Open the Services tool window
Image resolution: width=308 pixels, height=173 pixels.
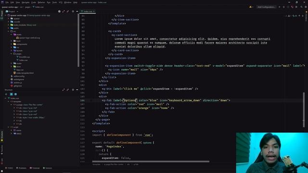48,168
